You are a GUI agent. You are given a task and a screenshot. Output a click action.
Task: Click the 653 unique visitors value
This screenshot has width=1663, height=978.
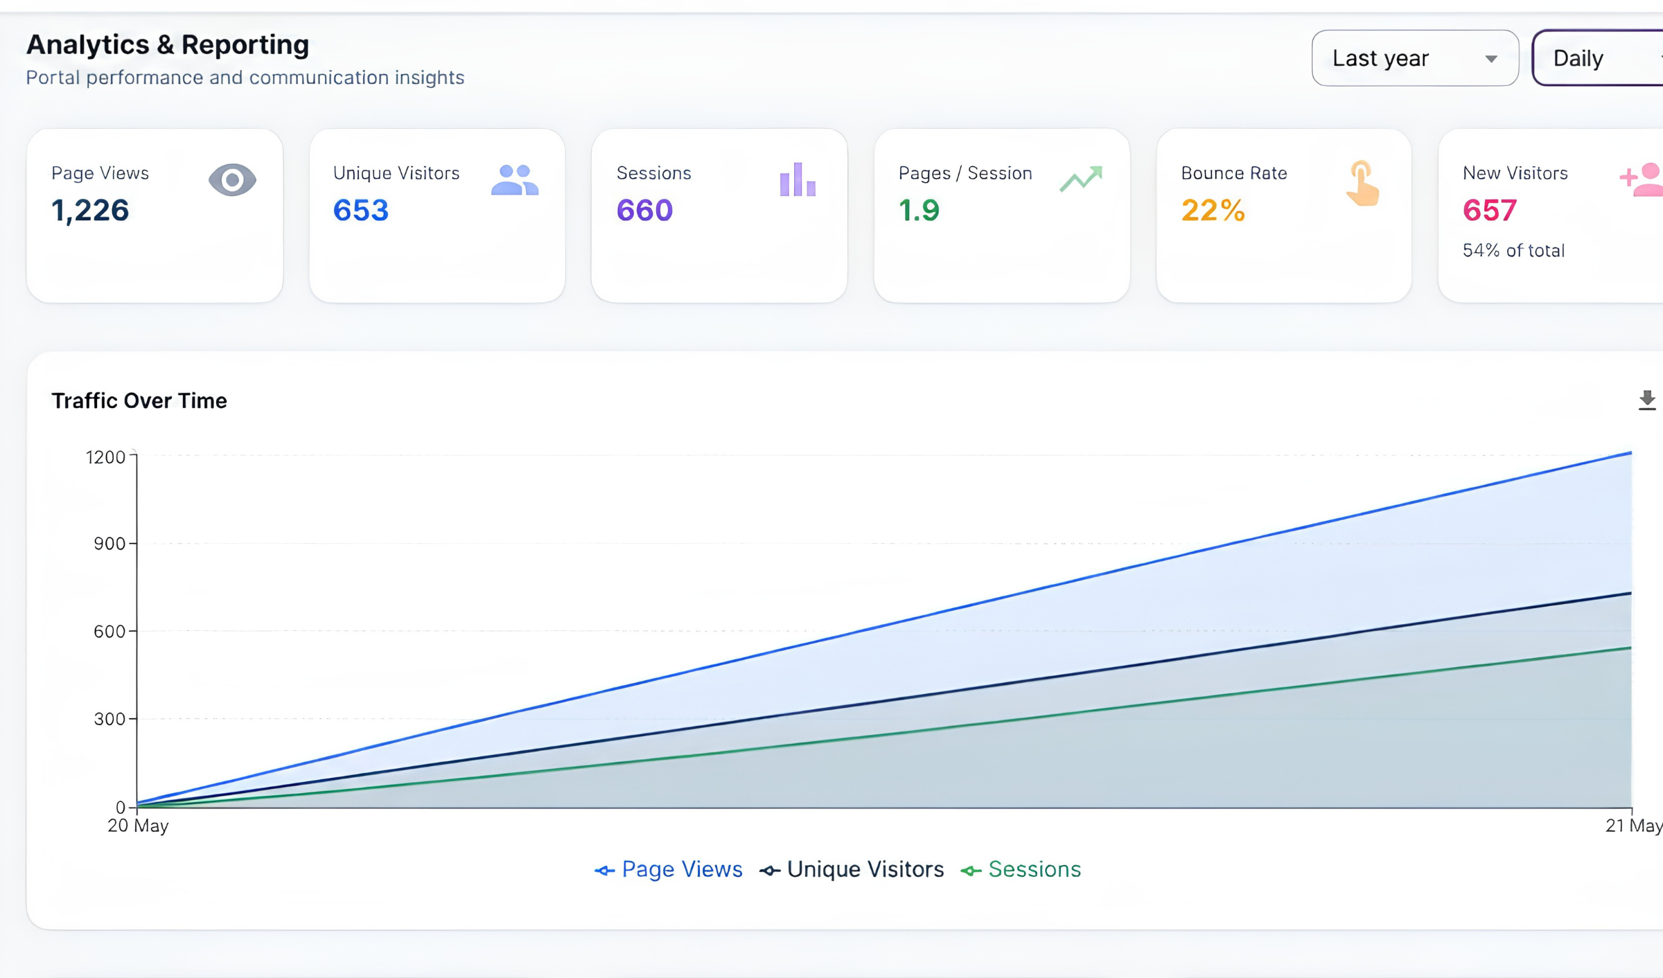click(361, 211)
